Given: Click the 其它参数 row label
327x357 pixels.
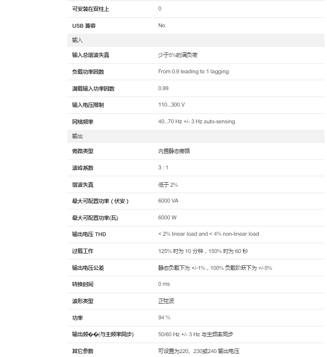Looking at the screenshot, I should tap(83, 351).
